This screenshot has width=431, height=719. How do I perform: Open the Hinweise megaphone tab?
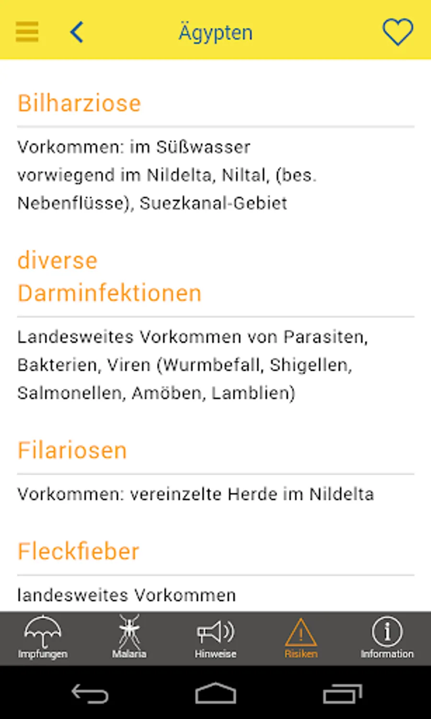(215, 638)
